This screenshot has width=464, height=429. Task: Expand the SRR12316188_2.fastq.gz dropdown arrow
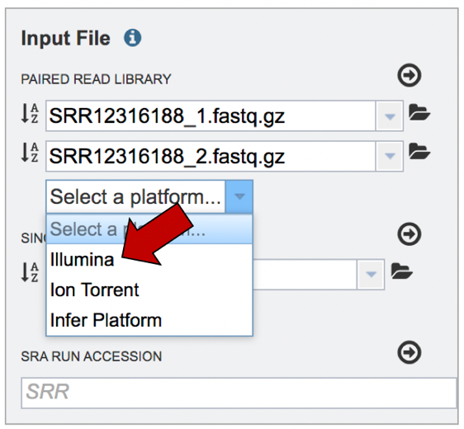[390, 156]
